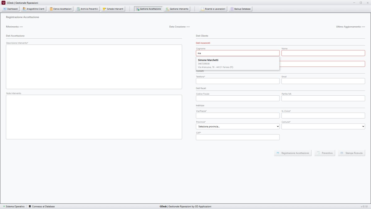Click the status bar text "Gestionale Riparazioni by GD Applicazioni"
The image size is (371, 209).
(190, 207)
